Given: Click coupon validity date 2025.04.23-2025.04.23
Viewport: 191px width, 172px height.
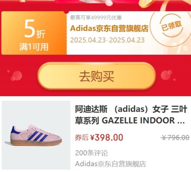Looking at the screenshot, I should point(107,40).
